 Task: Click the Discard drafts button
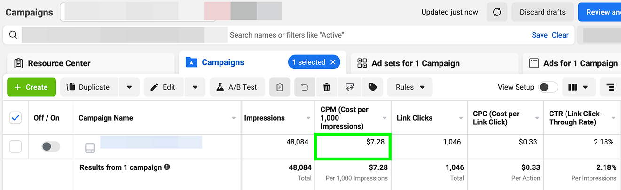coord(542,12)
